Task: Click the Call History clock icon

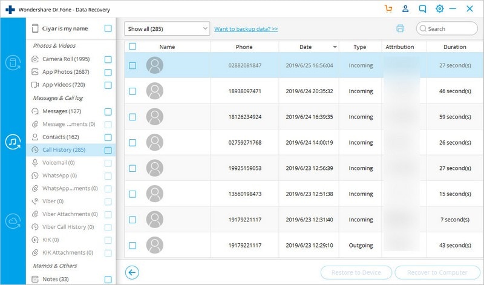Action: [x=35, y=149]
